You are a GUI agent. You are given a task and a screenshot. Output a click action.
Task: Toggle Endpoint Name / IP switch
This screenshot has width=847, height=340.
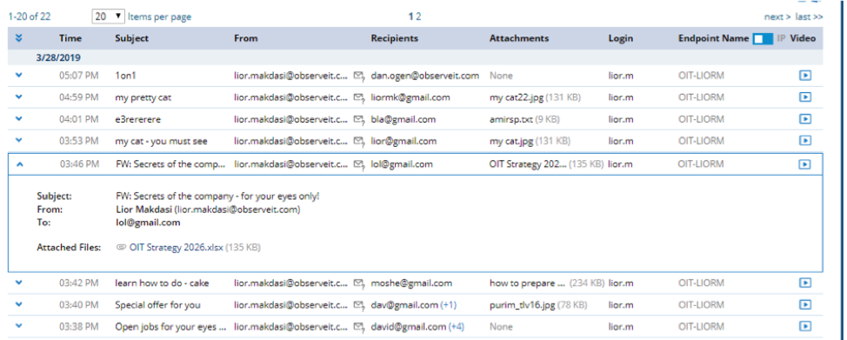click(x=763, y=38)
